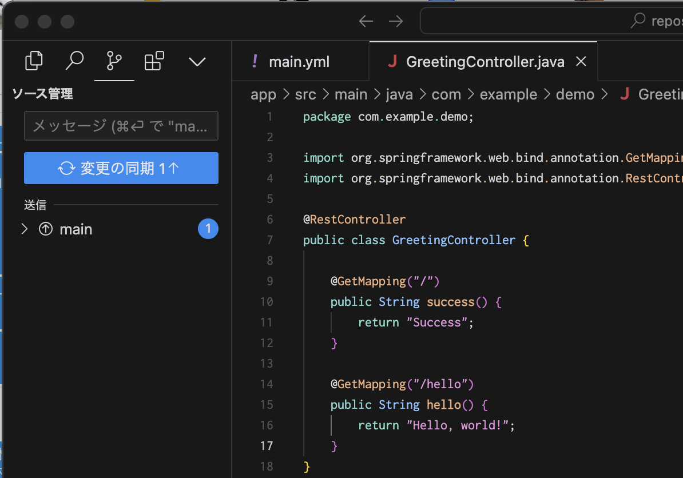Go forward with the right arrow
Viewport: 683px width, 478px height.
[396, 21]
